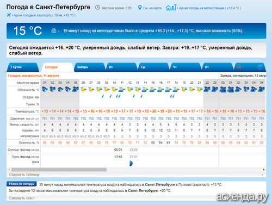
Task: Click the question mark help icon in tab bar
Action: tap(259, 67)
